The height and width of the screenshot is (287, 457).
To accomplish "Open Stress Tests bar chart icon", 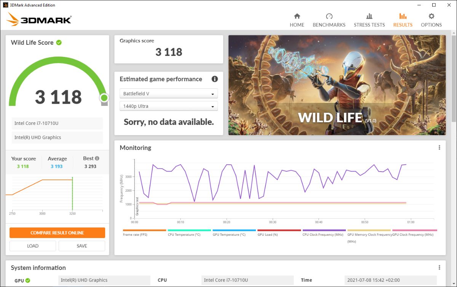I will [369, 16].
